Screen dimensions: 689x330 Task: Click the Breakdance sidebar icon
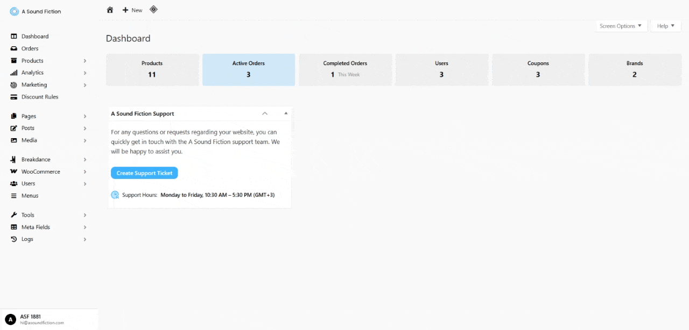tap(13, 159)
